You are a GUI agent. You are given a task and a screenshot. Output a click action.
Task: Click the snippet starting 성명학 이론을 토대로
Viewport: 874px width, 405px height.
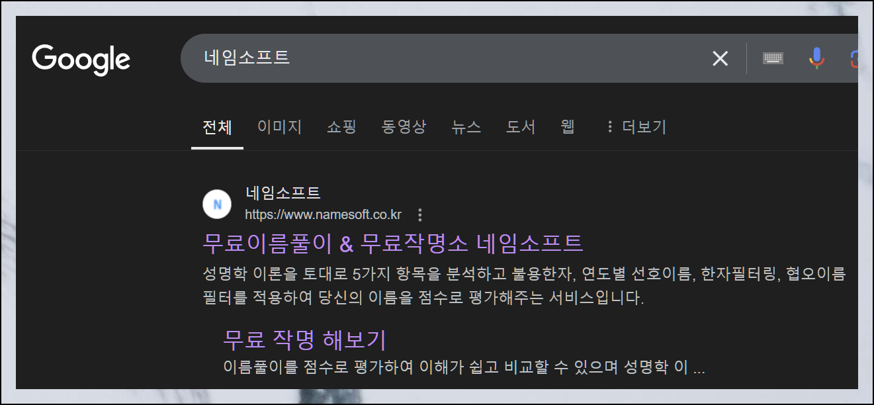[524, 286]
